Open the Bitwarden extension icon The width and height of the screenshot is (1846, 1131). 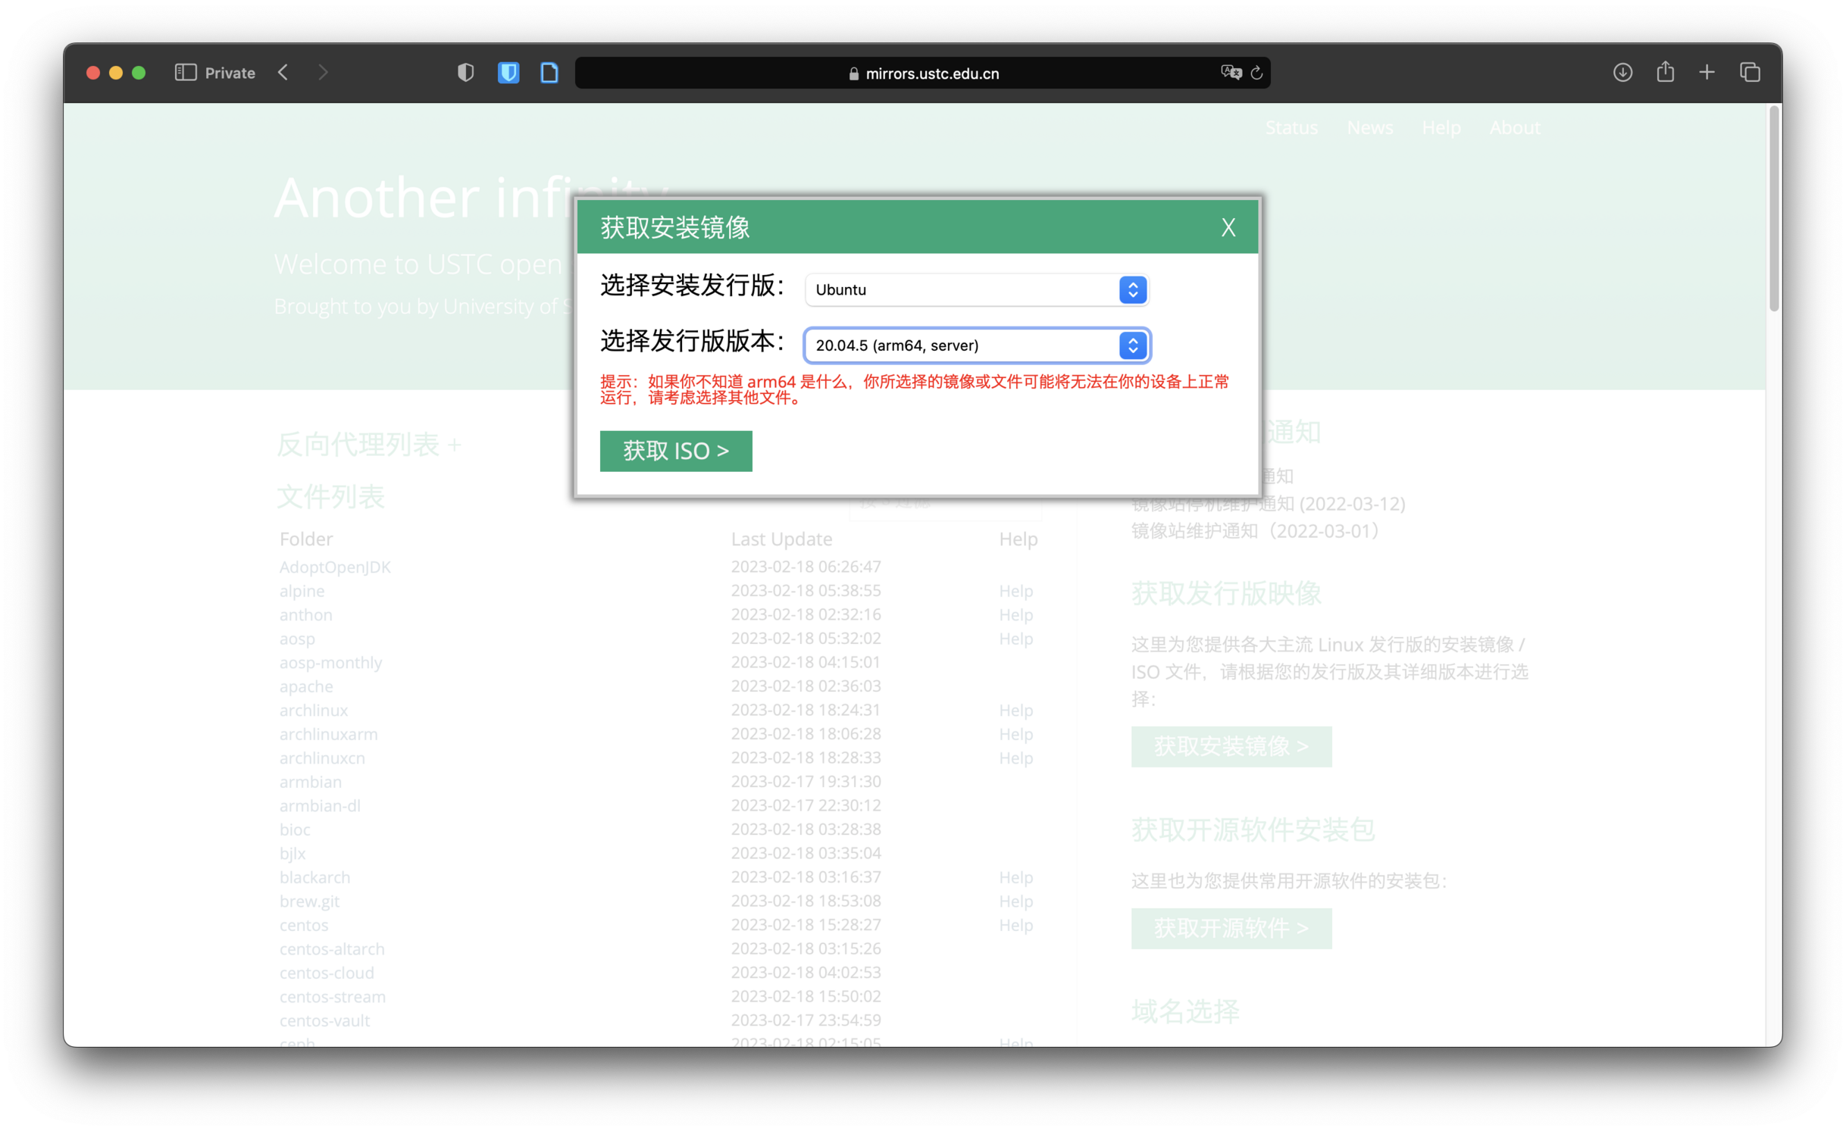[508, 73]
